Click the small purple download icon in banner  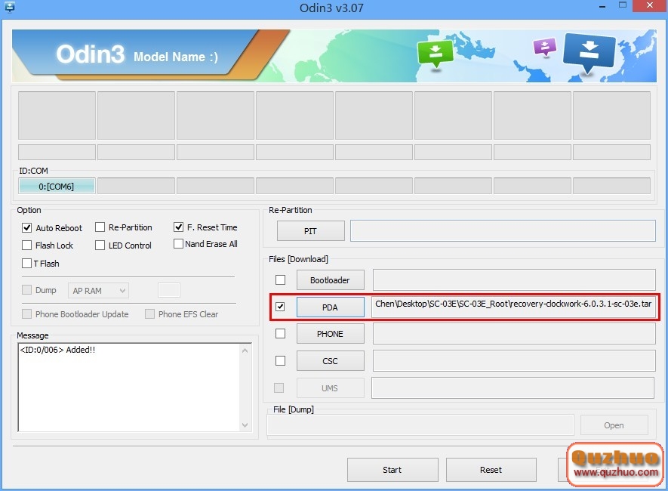(545, 48)
